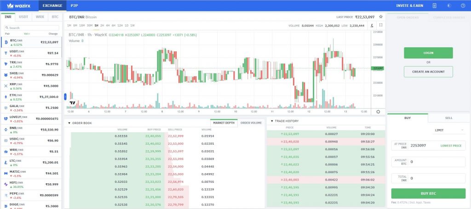471x209 pixels.
Task: Set chart interval to 4H
Action: click(x=108, y=25)
